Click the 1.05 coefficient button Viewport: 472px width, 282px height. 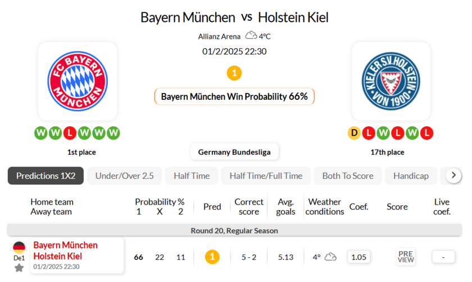point(358,257)
